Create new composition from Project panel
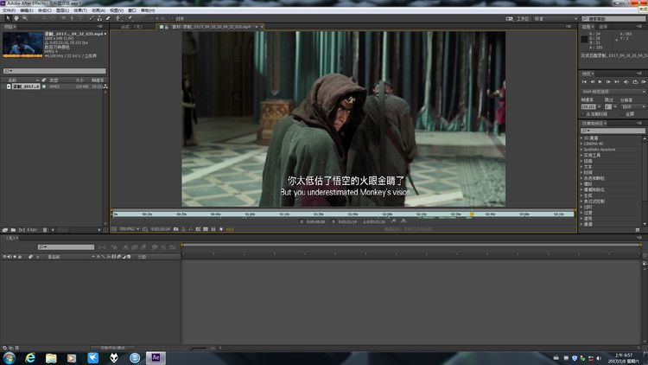The image size is (648, 365). click(x=21, y=230)
